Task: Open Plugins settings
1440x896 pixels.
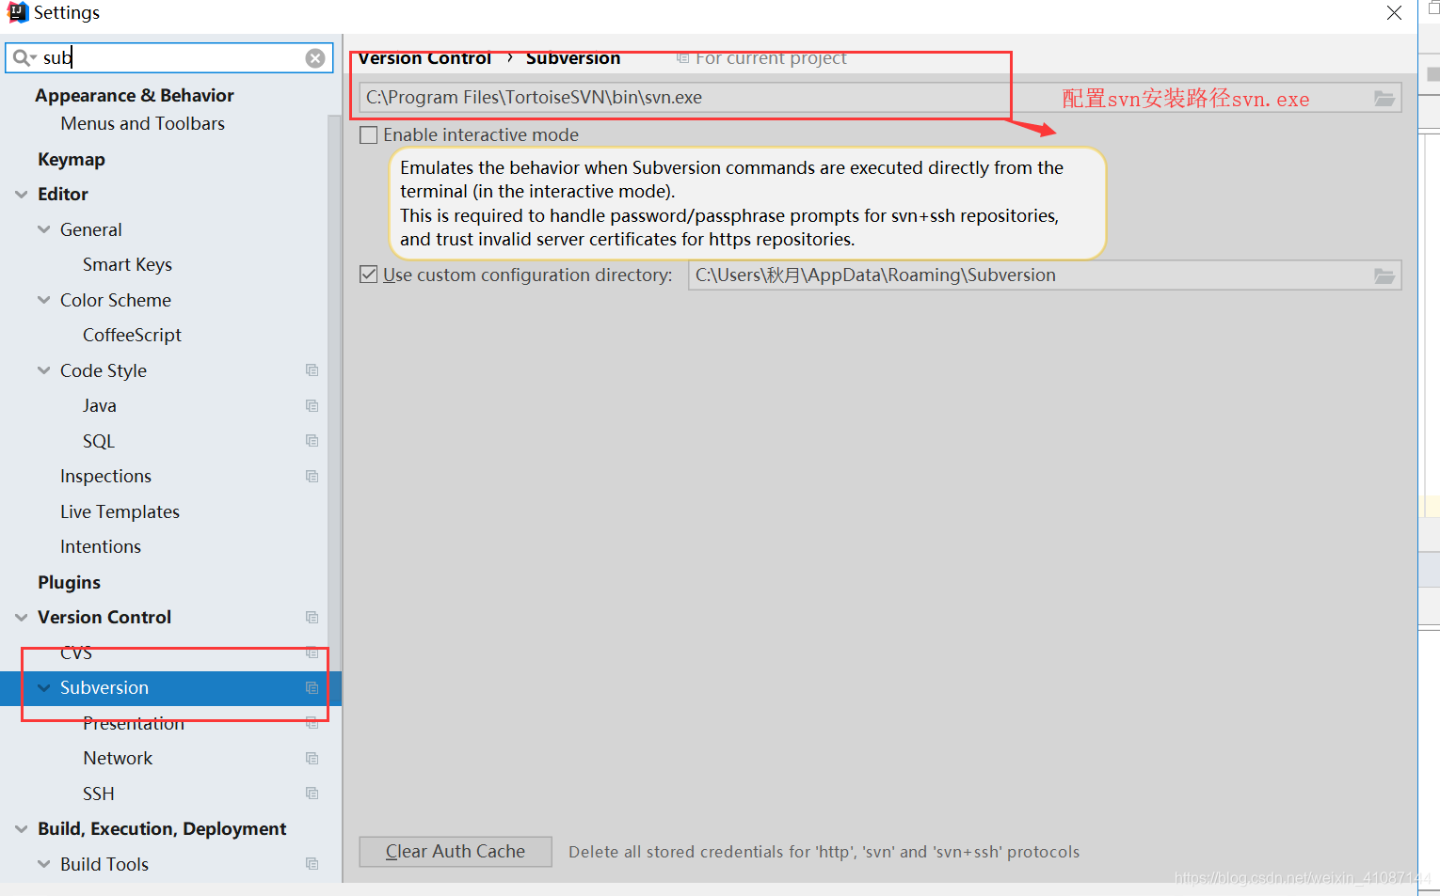Action: point(69,583)
